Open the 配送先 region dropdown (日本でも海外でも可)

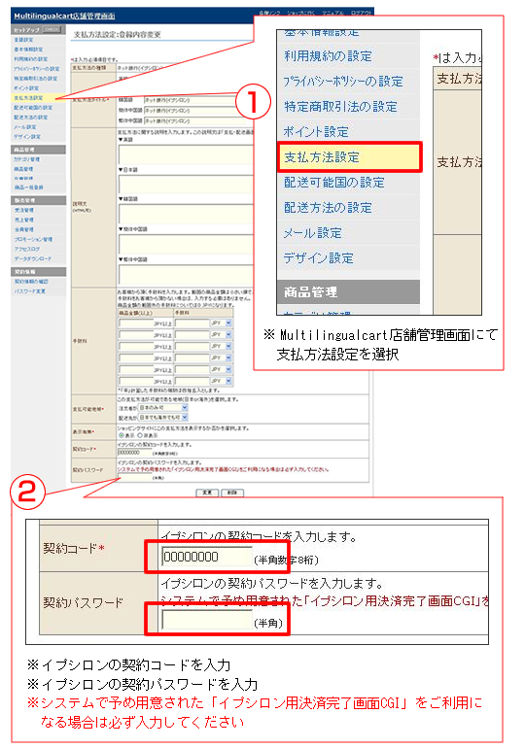162,418
